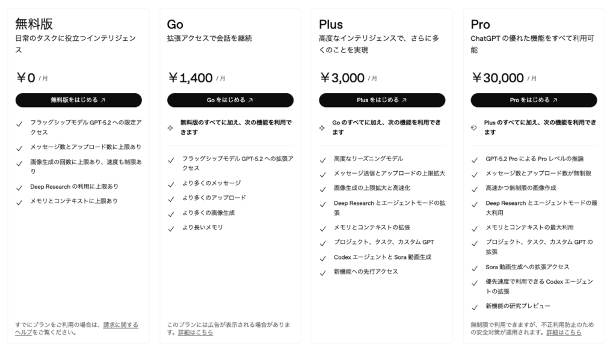616x351 pixels.
Task: Open the 請求に関するヘルプ link
Action: 120,325
